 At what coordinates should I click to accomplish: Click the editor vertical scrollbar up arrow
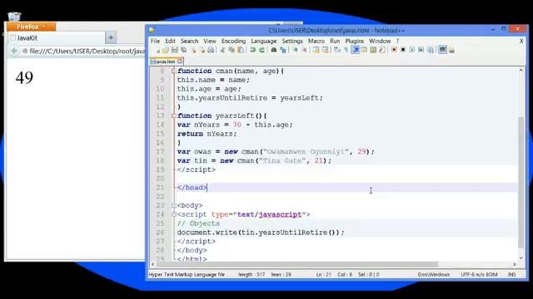coord(521,70)
